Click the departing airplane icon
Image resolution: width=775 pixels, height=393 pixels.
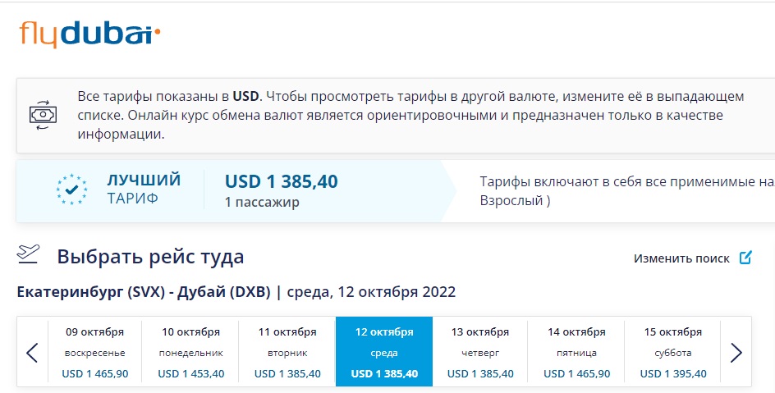coord(28,254)
